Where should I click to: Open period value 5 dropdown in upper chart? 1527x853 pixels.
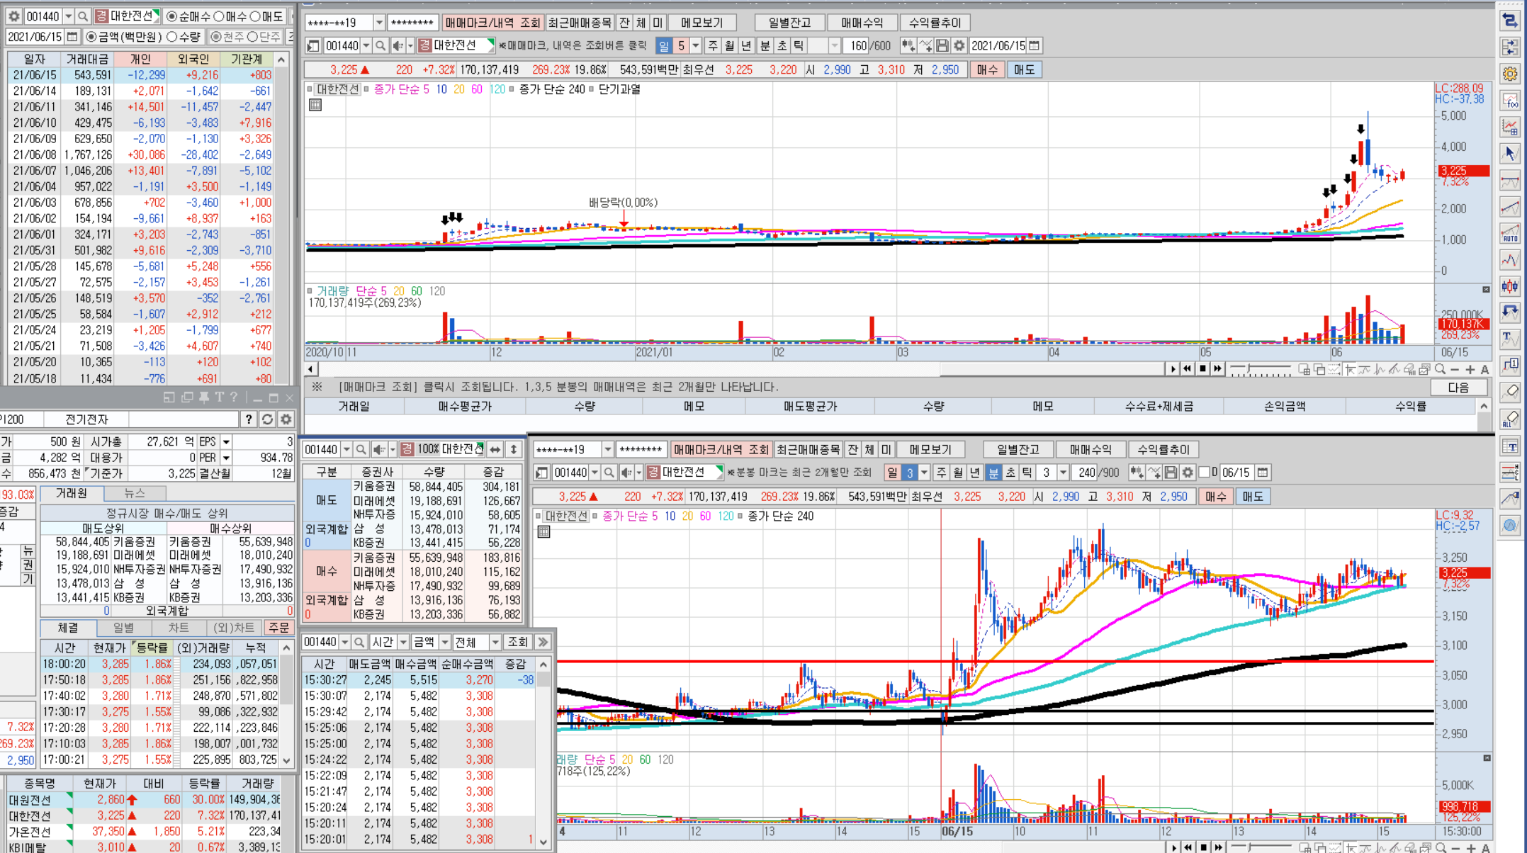(695, 45)
